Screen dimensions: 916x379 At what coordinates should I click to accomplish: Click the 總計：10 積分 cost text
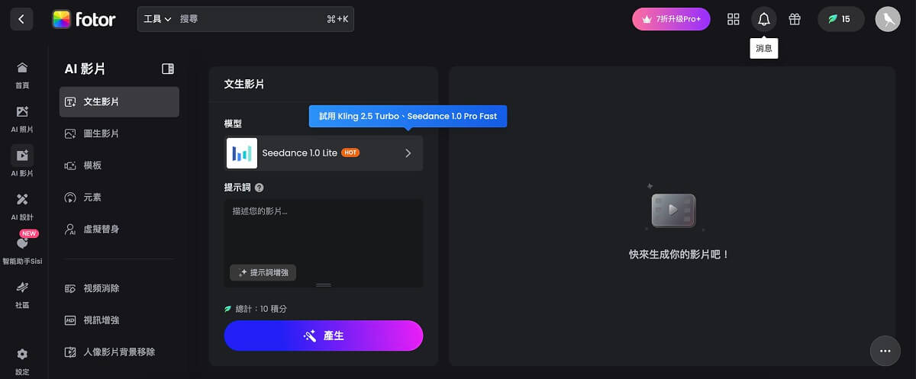pyautogui.click(x=261, y=309)
